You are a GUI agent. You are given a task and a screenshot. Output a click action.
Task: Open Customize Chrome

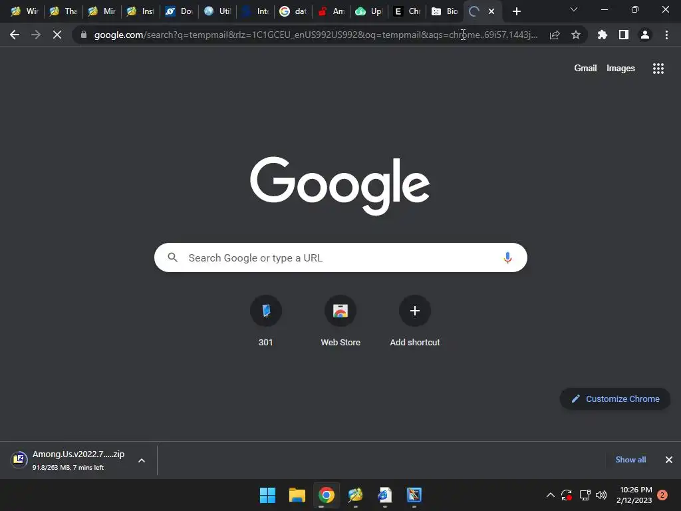click(615, 399)
